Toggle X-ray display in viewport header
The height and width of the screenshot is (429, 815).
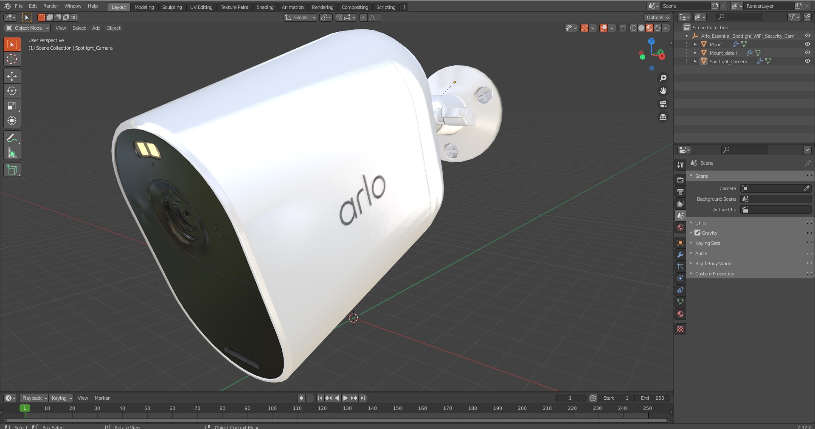[622, 28]
